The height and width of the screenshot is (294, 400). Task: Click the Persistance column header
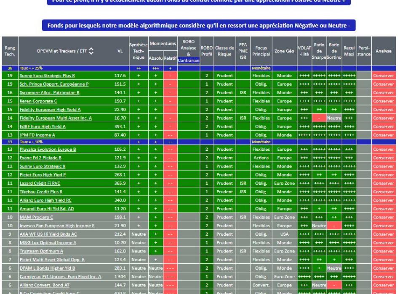(x=364, y=51)
